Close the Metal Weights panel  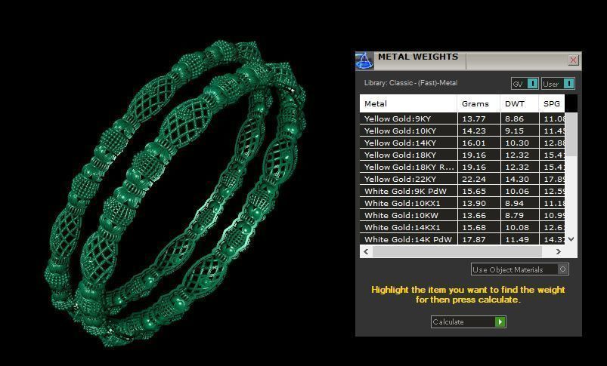573,60
